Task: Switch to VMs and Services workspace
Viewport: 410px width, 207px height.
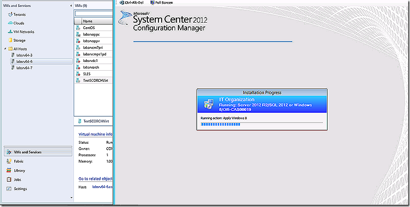Action: pos(38,152)
